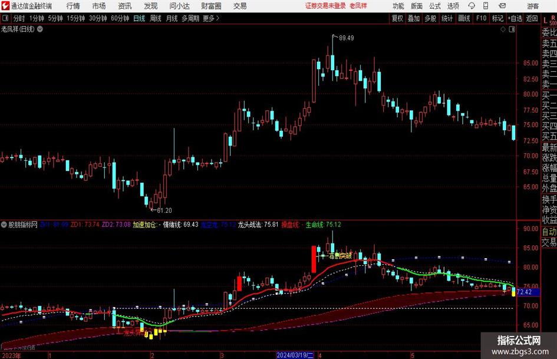Image resolution: width=557 pixels, height=359 pixels.
Task: Click the 画线 drawing button
Action: click(x=464, y=18)
